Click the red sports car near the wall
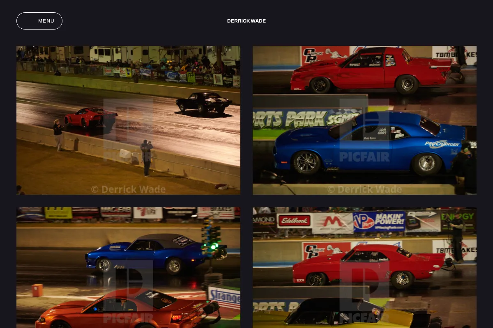493x328 pixels. click(90, 117)
